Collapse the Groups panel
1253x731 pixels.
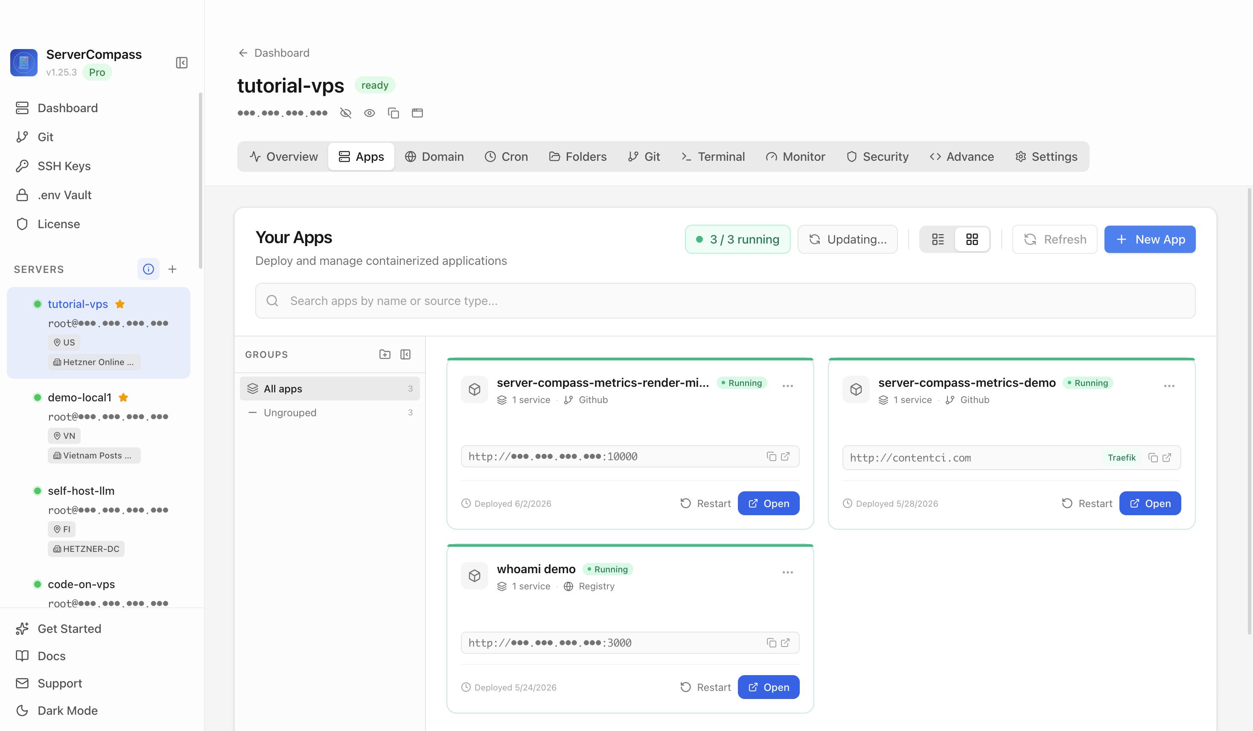click(405, 354)
